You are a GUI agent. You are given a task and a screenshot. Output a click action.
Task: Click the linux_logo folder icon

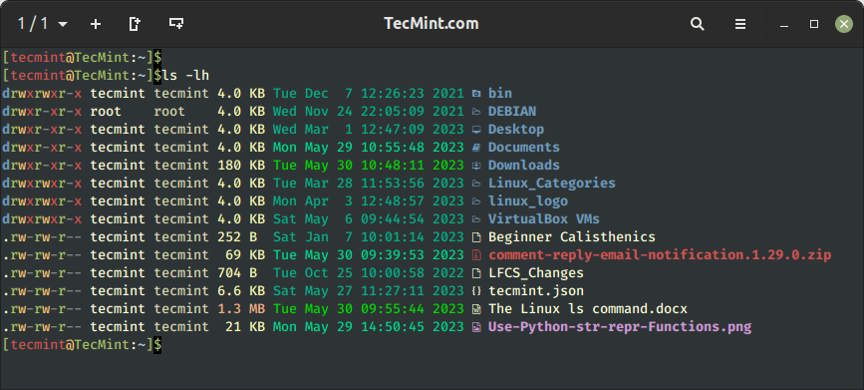point(476,201)
